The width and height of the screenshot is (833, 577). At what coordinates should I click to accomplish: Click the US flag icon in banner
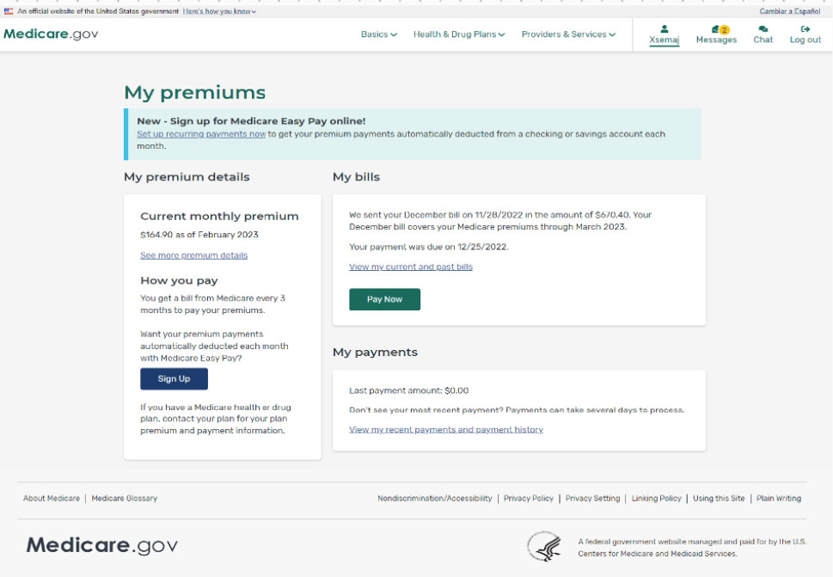[9, 10]
